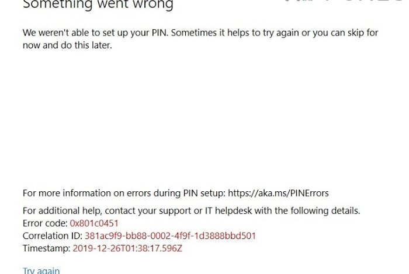The height and width of the screenshot is (274, 409).
Task: Click the "Timestamp:" label
Action: [x=46, y=248]
